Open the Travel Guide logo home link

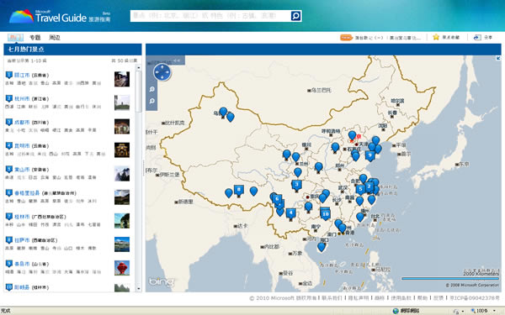pyautogui.click(x=61, y=17)
